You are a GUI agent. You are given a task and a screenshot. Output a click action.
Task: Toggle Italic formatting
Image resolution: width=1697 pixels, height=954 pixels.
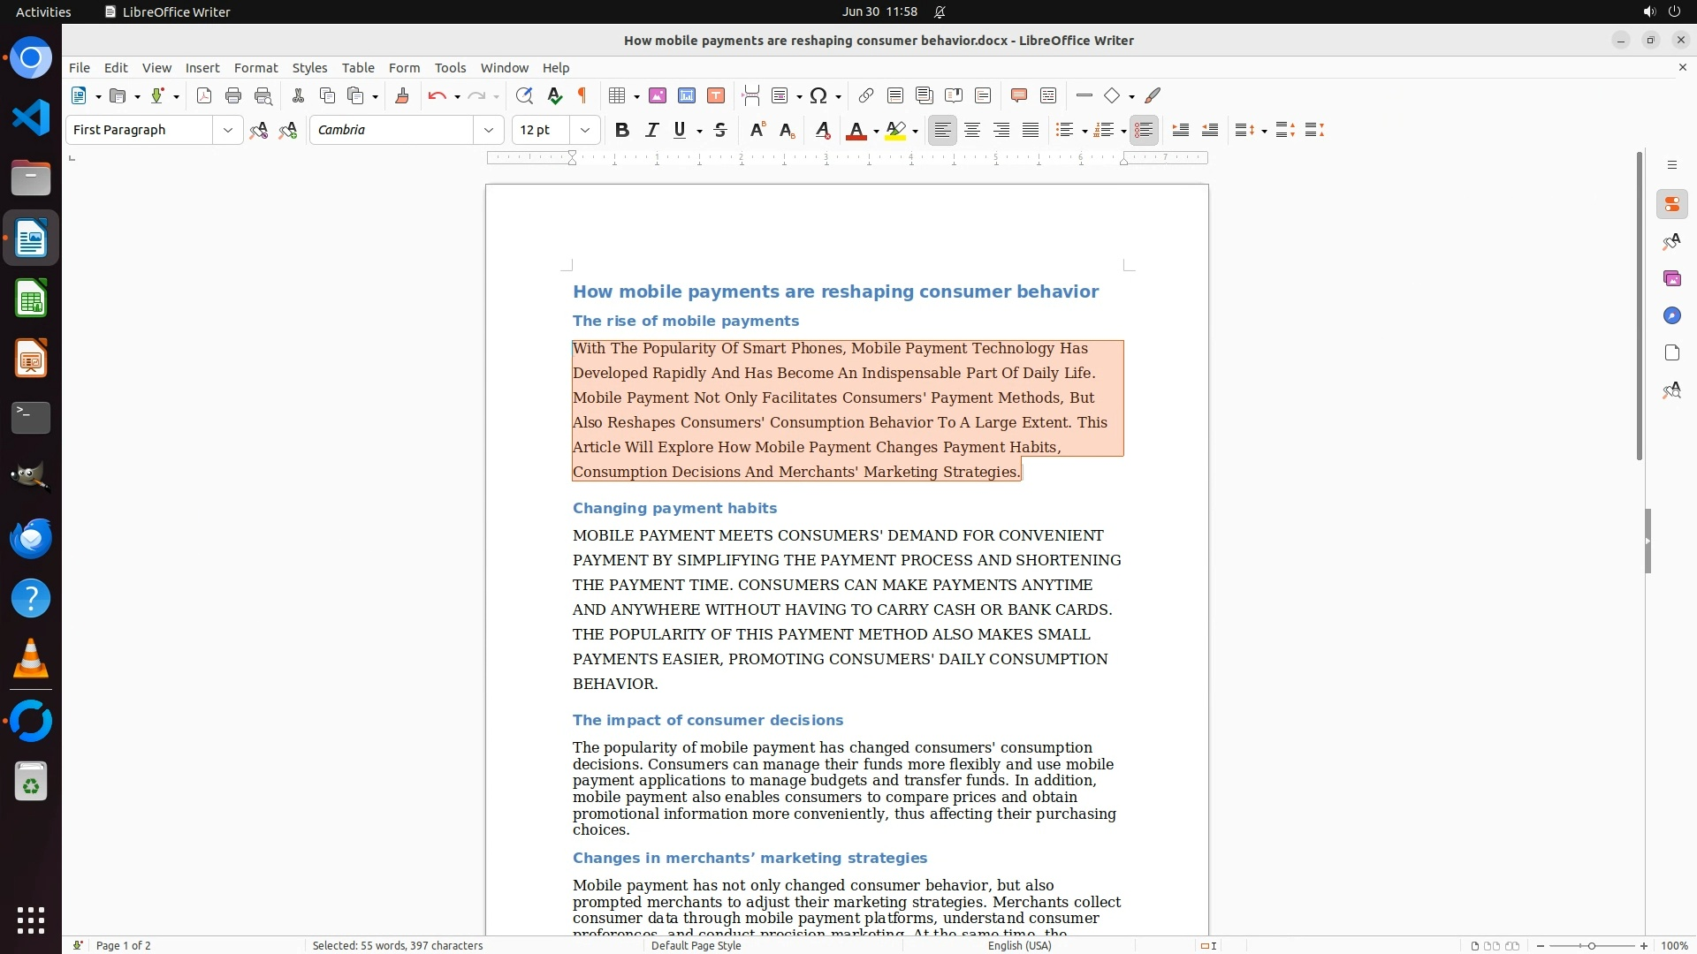tap(651, 130)
